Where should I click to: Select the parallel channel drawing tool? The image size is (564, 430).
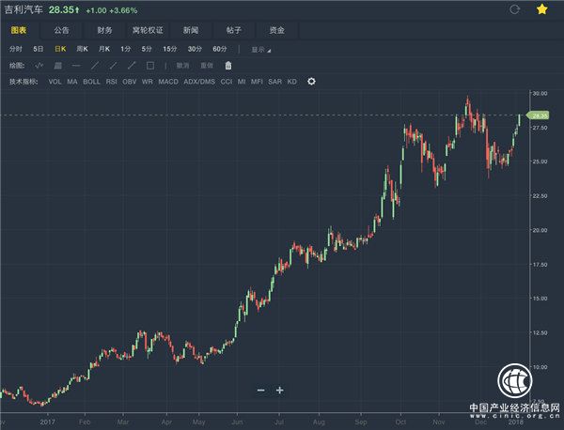58,65
